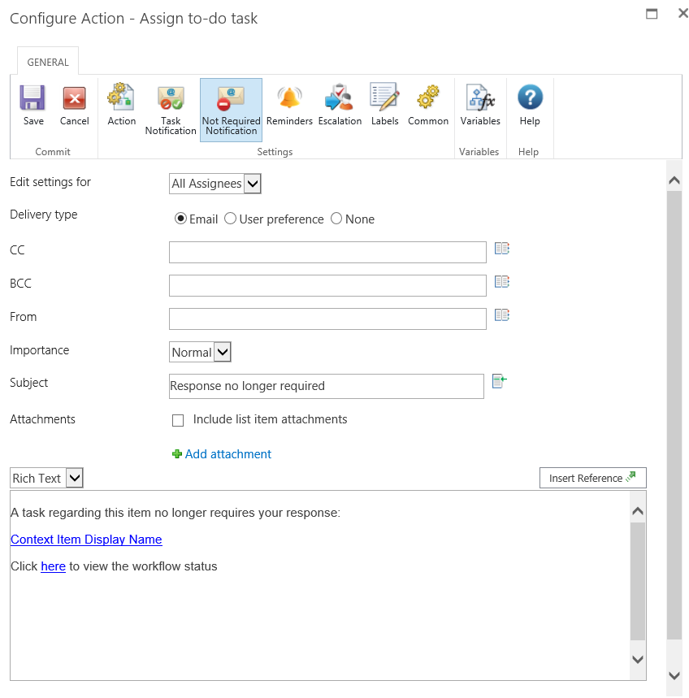Open the All Assignees dropdown
Image resolution: width=689 pixels, height=698 pixels.
pos(215,184)
